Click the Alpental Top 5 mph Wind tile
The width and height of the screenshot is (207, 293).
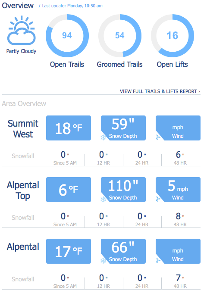pyautogui.click(x=178, y=190)
